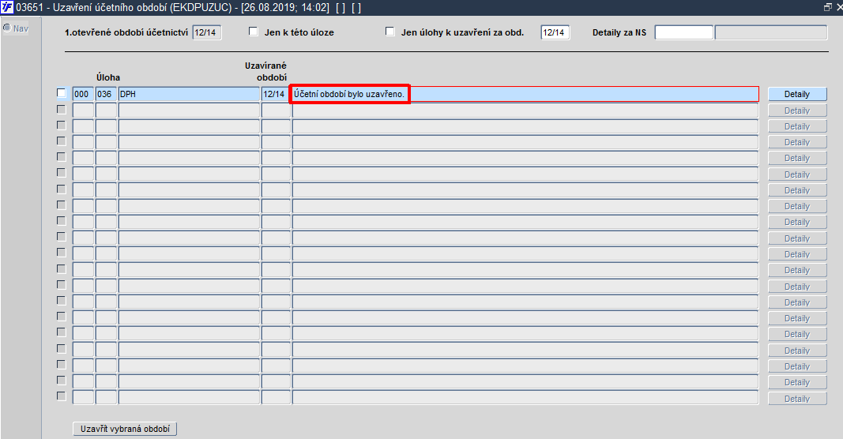Check the DPH row selection checkbox
Viewport: 843px width, 439px height.
(x=62, y=93)
